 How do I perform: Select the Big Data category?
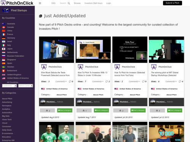6,116
